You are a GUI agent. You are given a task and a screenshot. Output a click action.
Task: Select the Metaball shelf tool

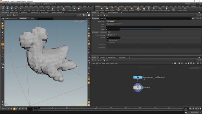pyautogui.click(x=74, y=9)
